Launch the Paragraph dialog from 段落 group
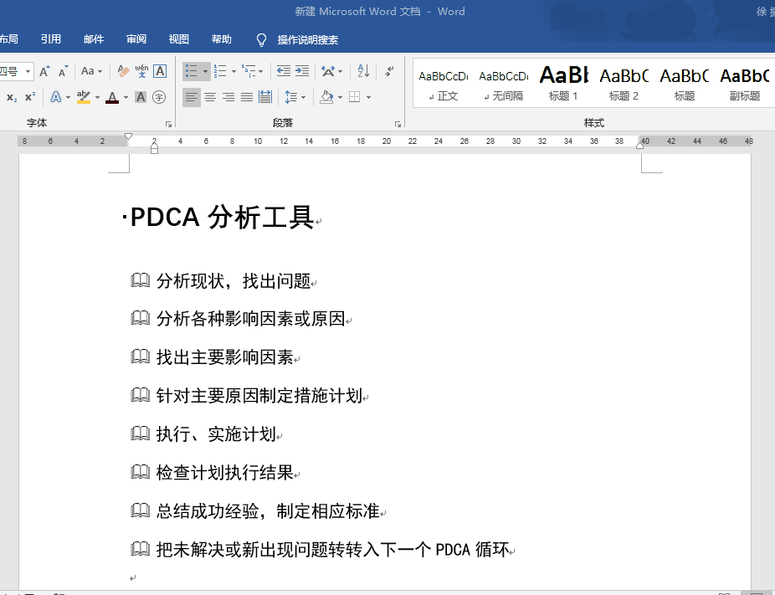Viewport: 775px width, 595px height. pos(398,124)
